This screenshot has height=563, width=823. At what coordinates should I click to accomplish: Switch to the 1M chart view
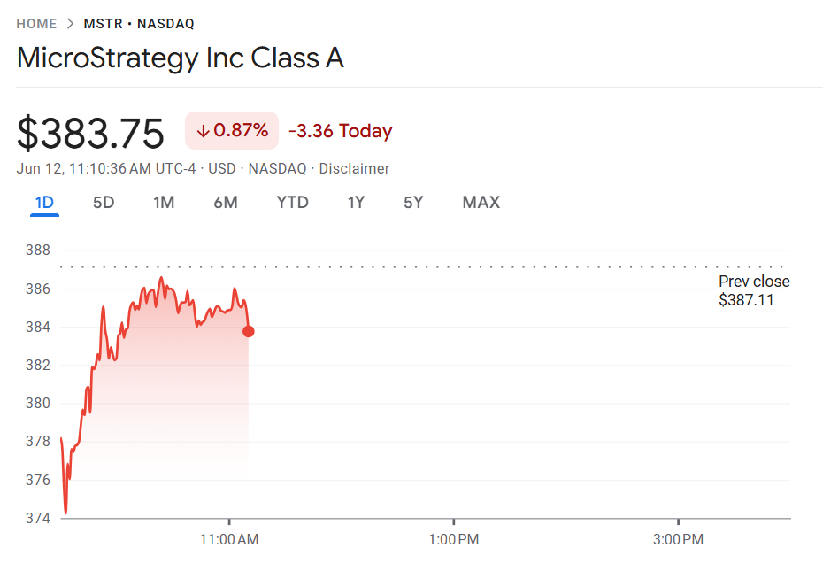point(163,202)
